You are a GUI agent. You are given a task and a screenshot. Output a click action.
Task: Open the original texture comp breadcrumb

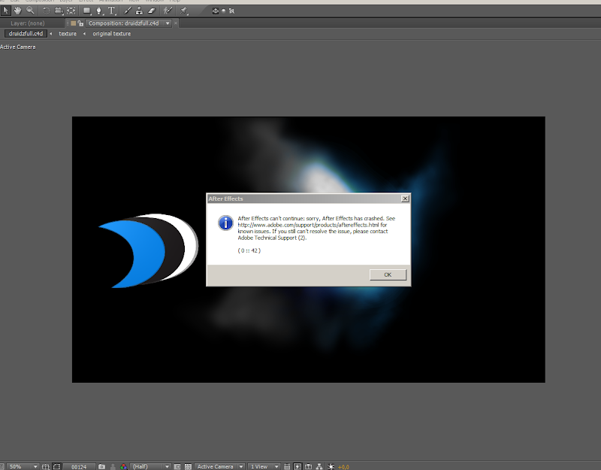coord(111,34)
